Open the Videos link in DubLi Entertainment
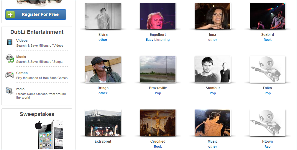297x150 pixels. (22, 41)
